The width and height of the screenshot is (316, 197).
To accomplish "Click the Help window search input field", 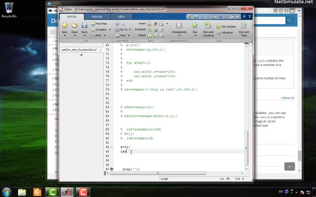I will click(270, 20).
